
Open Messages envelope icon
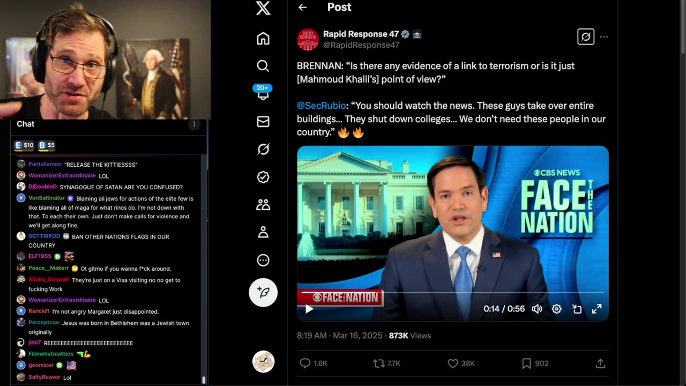point(263,122)
